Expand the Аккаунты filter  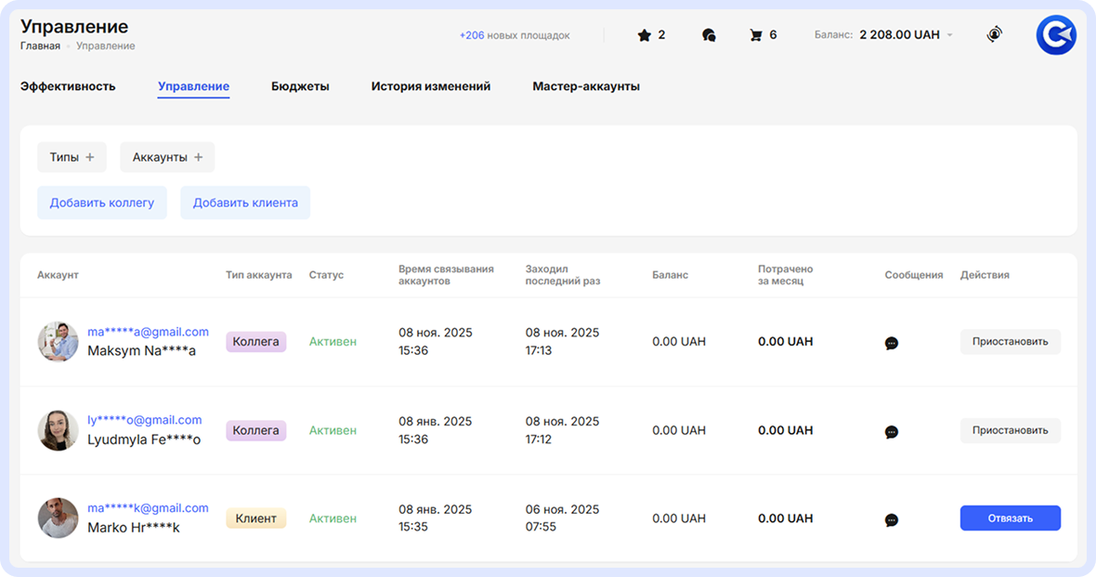point(167,158)
